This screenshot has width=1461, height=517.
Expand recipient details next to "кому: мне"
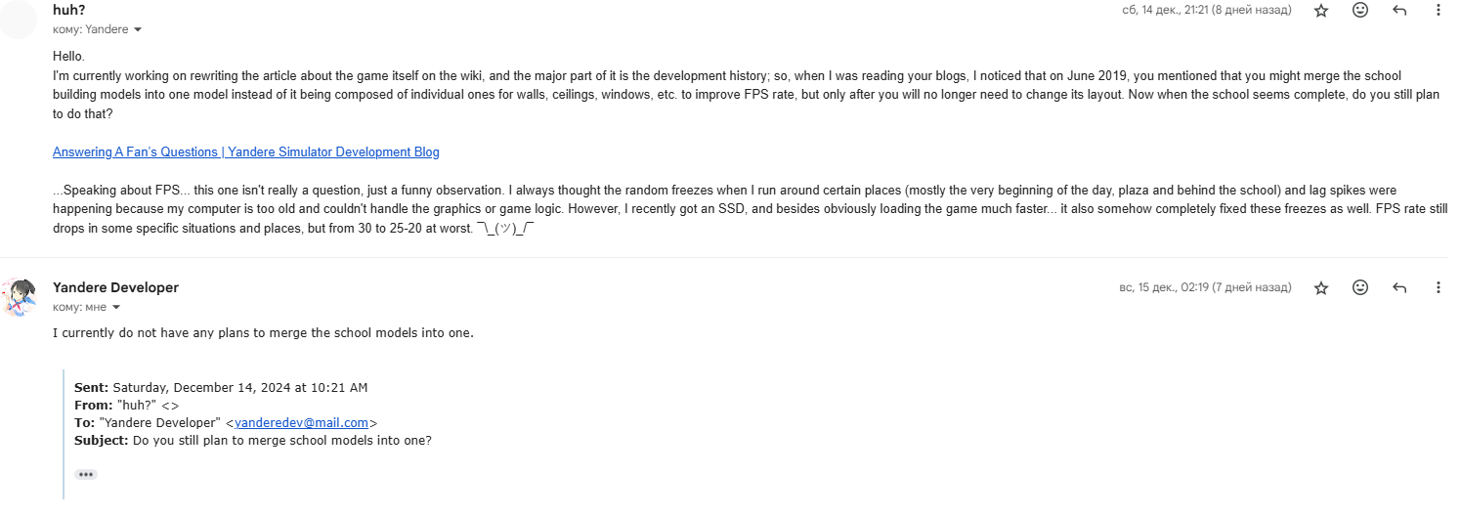click(x=116, y=308)
